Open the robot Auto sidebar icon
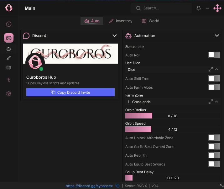The height and width of the screenshot is (189, 224). point(8,49)
